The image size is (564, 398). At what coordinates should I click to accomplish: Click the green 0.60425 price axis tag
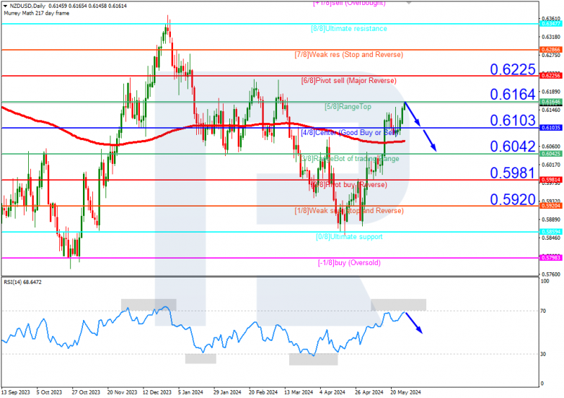coord(550,154)
